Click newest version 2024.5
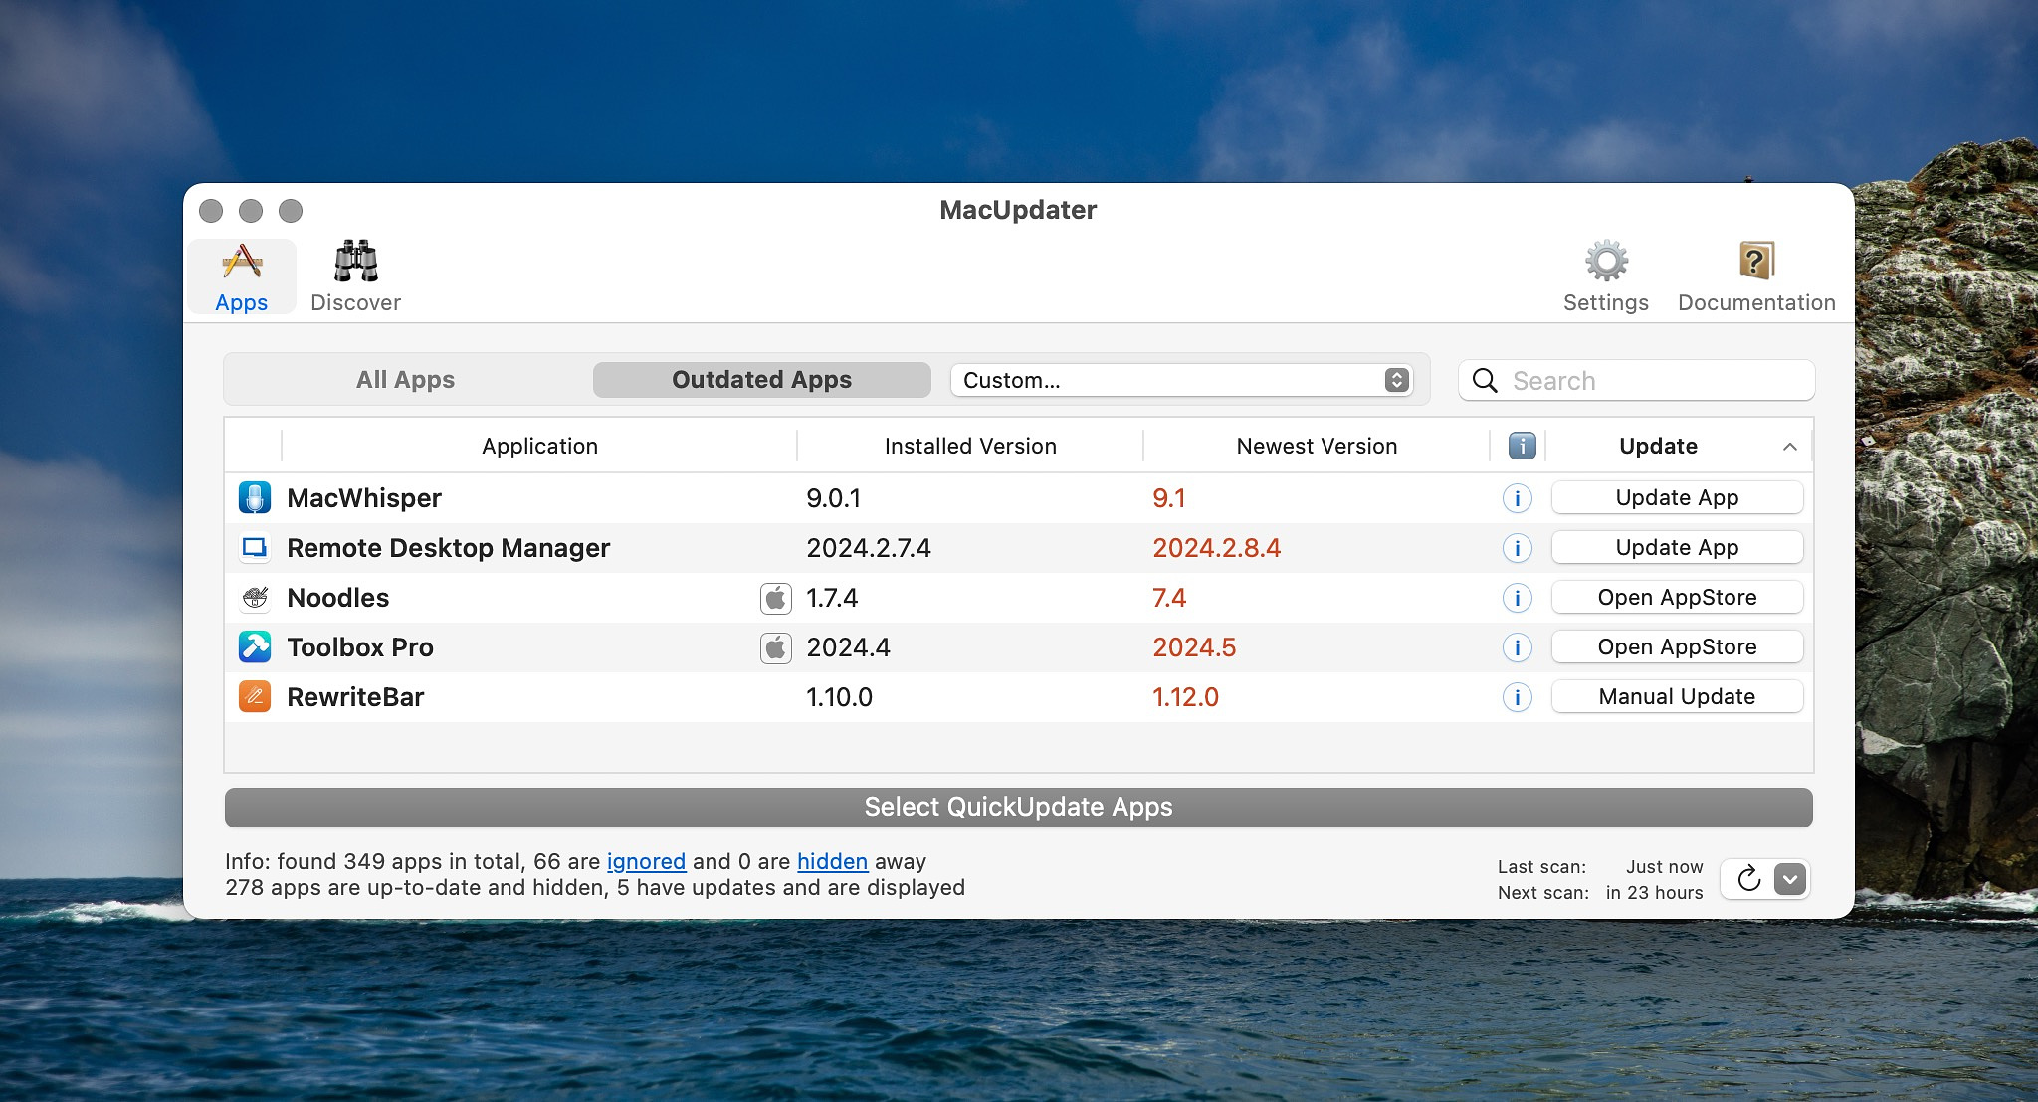Image resolution: width=2038 pixels, height=1102 pixels. [1194, 647]
